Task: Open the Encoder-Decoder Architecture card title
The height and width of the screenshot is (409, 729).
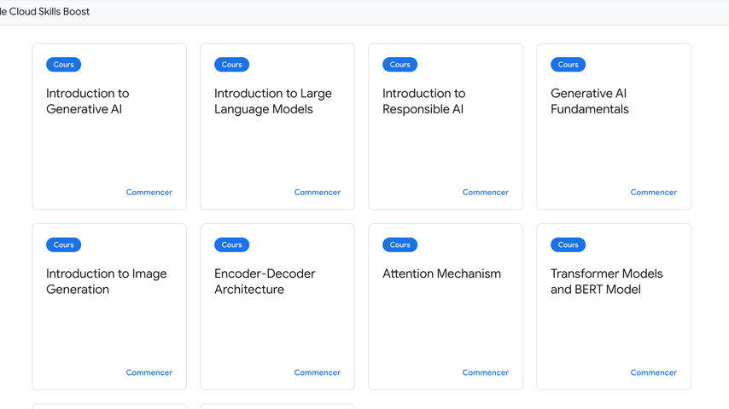Action: click(x=265, y=281)
